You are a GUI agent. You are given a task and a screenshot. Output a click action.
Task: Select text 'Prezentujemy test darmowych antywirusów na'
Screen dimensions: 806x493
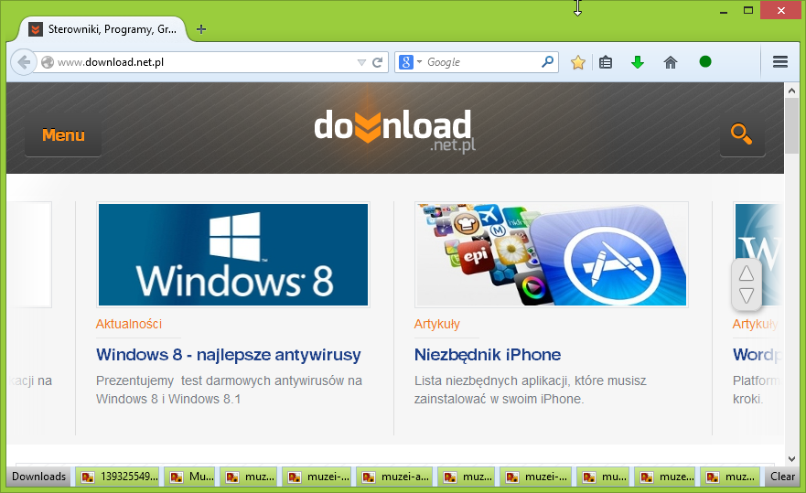coord(229,380)
